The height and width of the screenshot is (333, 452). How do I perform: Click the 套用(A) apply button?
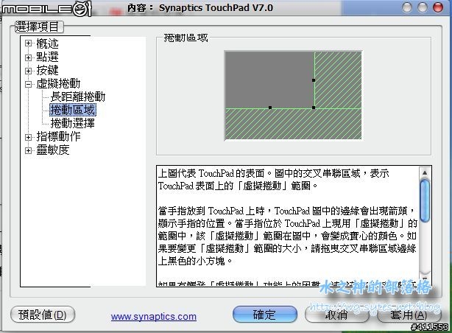[x=409, y=315]
